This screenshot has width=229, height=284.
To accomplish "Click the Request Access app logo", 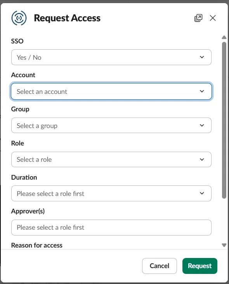I will [19, 18].
